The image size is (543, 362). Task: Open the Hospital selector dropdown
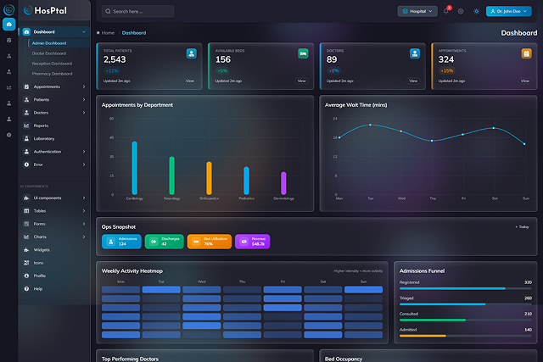coord(417,11)
